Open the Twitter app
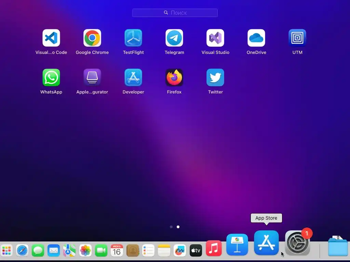 (215, 77)
